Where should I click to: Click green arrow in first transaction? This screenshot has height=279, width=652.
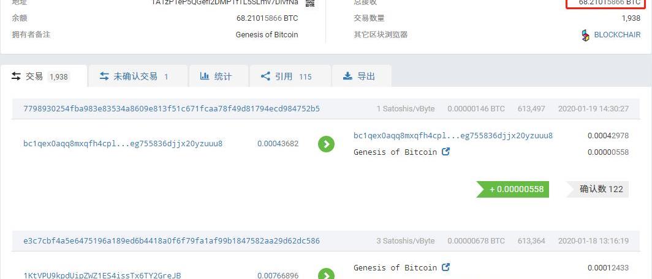click(327, 144)
